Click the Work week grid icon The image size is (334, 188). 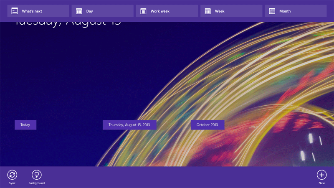(143, 11)
